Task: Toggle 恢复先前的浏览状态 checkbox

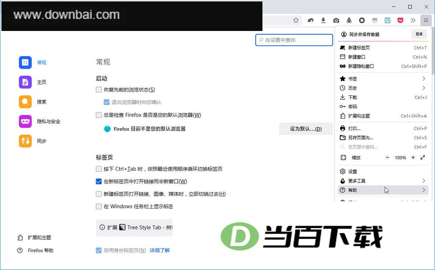Action: point(99,90)
